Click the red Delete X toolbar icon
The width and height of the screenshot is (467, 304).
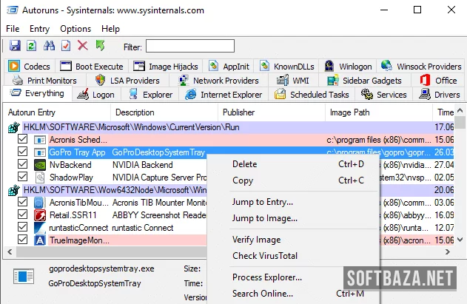(x=83, y=47)
